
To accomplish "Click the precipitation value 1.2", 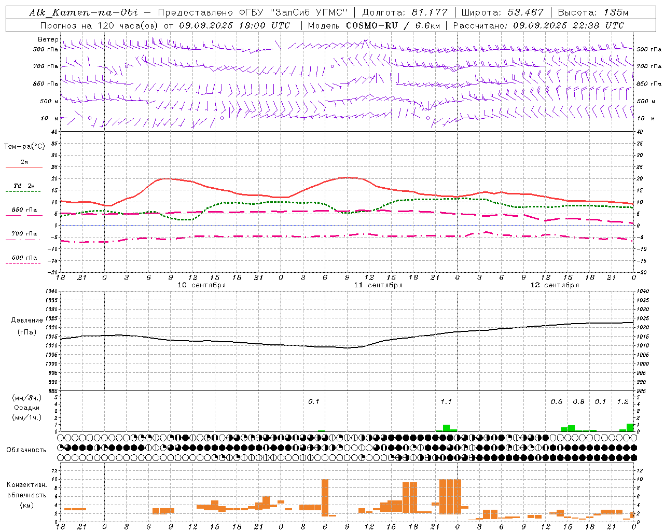I will coord(622,402).
